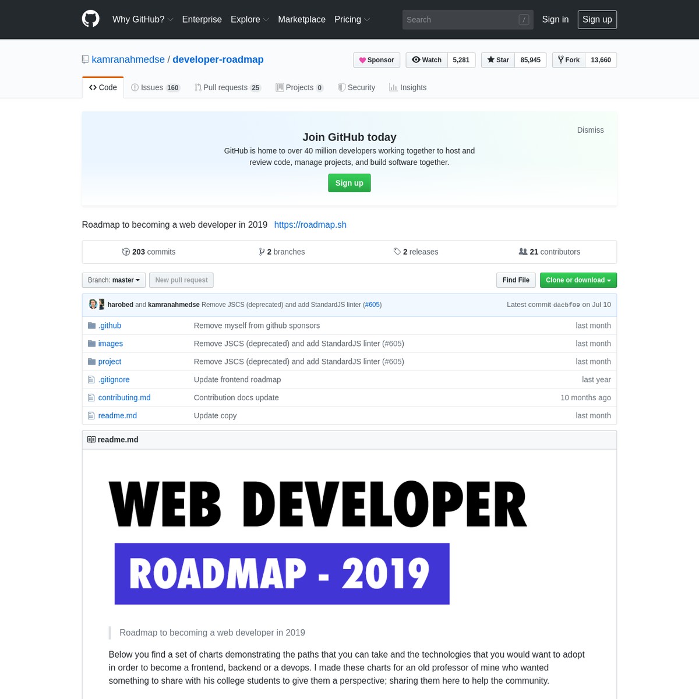Open the Clone or download dropdown
699x699 pixels.
[578, 280]
